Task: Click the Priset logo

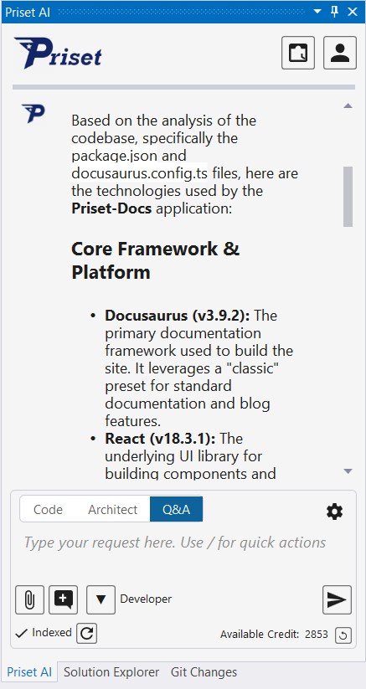Action: 58,54
